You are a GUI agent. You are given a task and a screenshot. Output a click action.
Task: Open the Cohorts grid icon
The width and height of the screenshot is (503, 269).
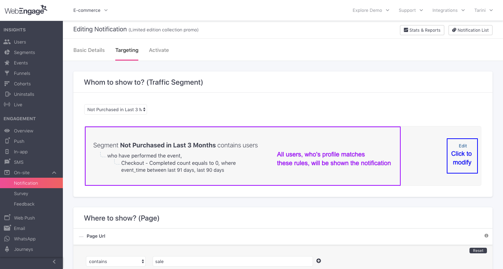pos(7,84)
